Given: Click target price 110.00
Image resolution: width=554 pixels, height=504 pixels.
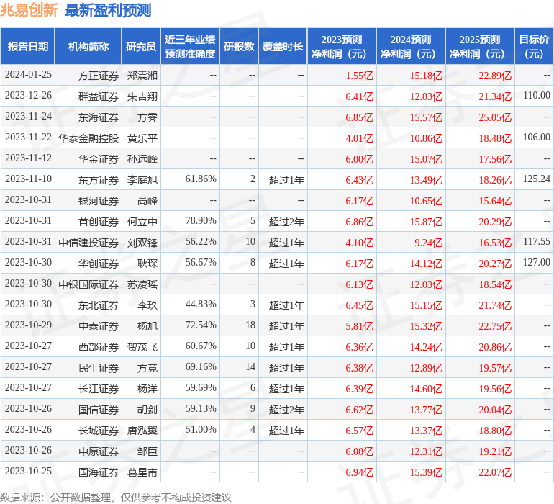Looking at the screenshot, I should tap(536, 96).
